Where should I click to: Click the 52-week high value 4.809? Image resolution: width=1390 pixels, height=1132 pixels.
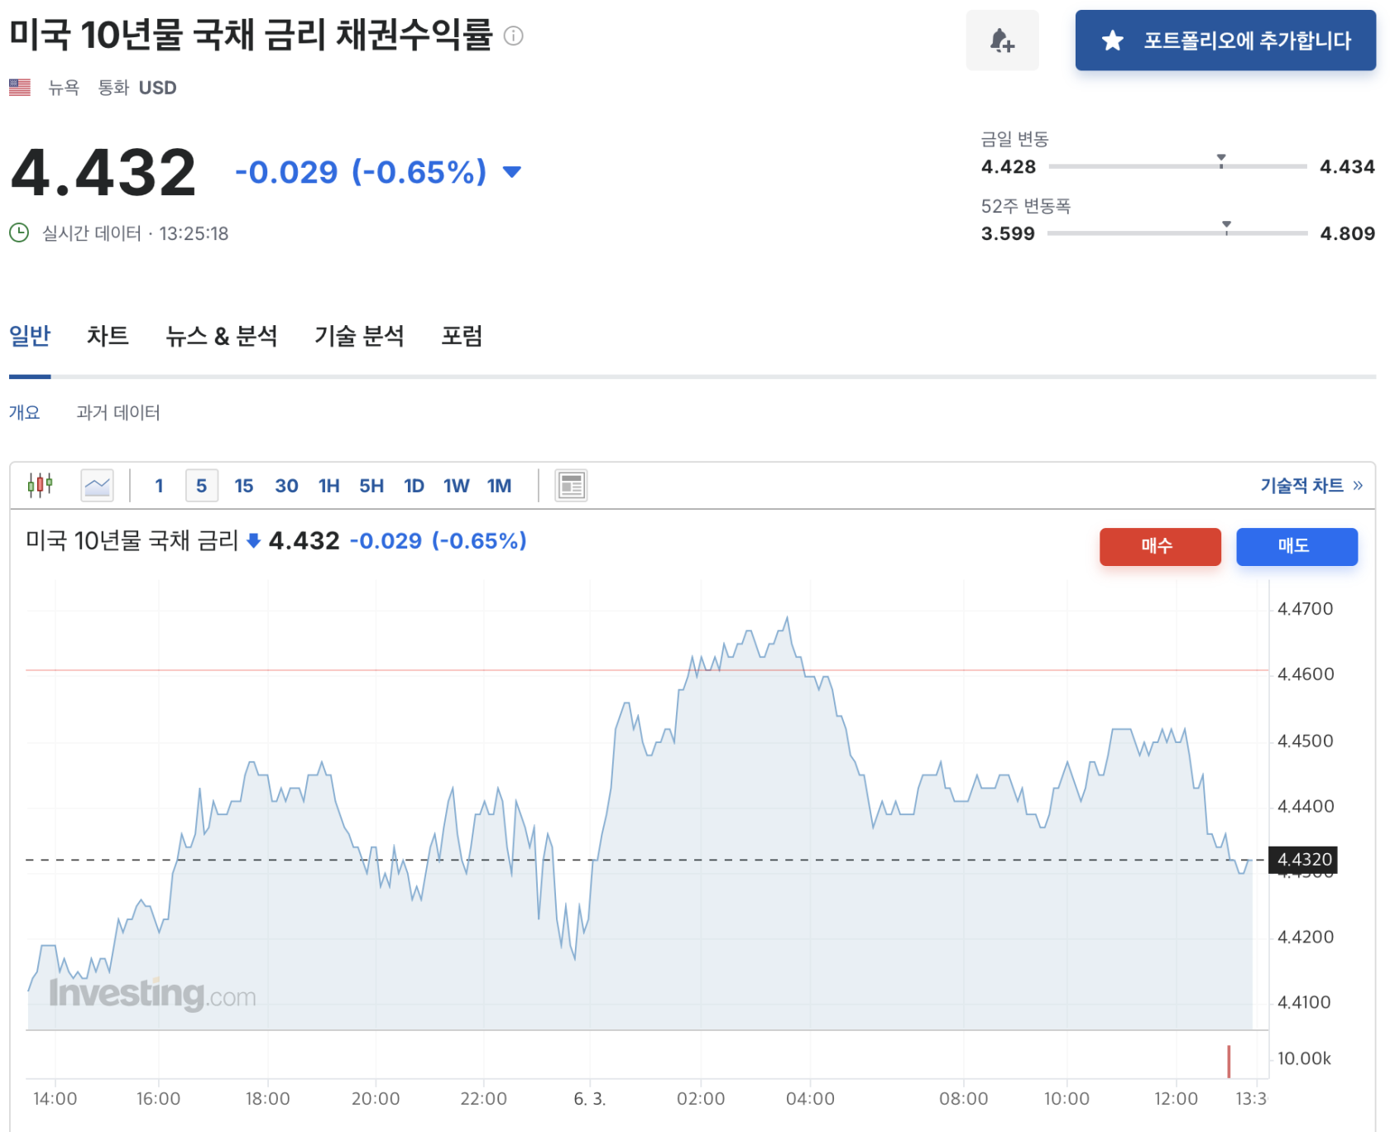tap(1347, 233)
